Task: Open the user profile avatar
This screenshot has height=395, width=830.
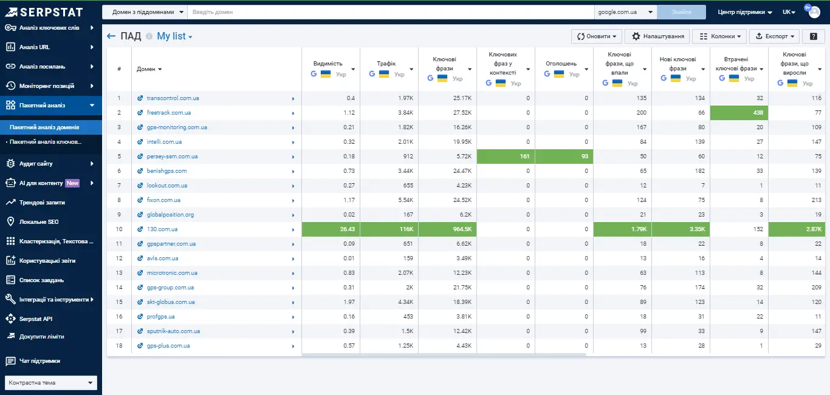Action: coord(814,12)
